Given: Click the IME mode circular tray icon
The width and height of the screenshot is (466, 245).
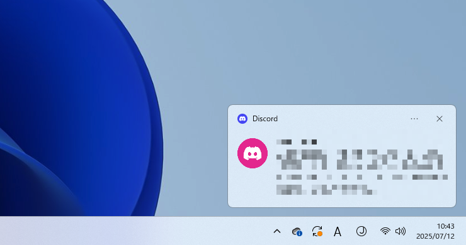Looking at the screenshot, I should (361, 231).
